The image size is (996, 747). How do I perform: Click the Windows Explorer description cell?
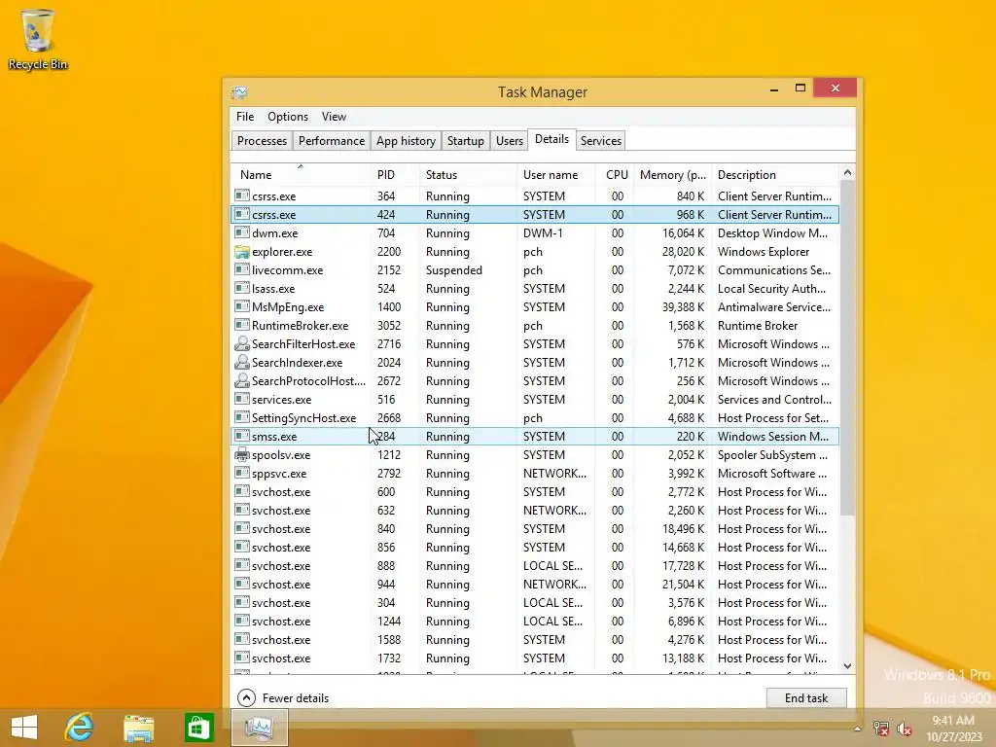point(764,252)
